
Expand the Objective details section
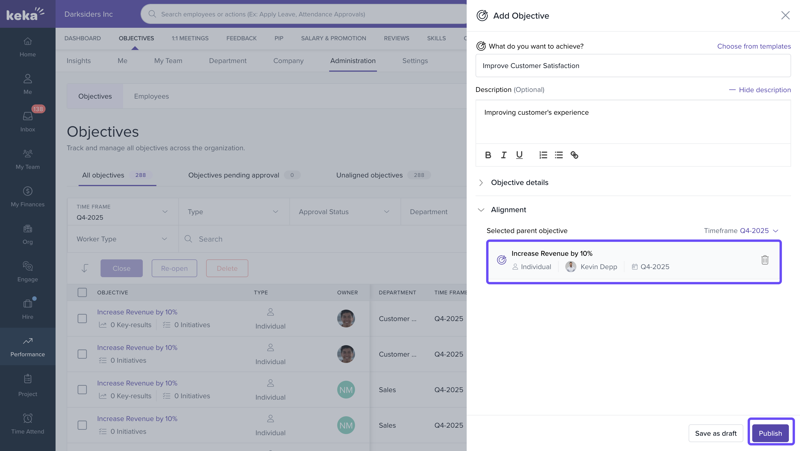click(519, 182)
